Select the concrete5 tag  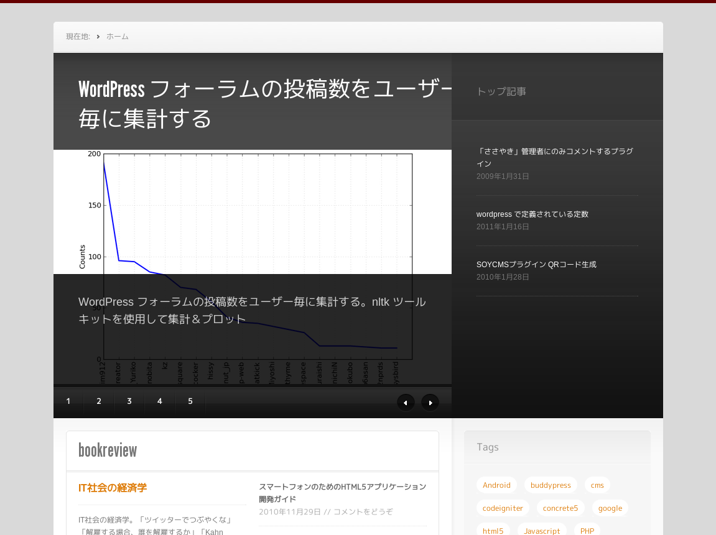pyautogui.click(x=560, y=508)
